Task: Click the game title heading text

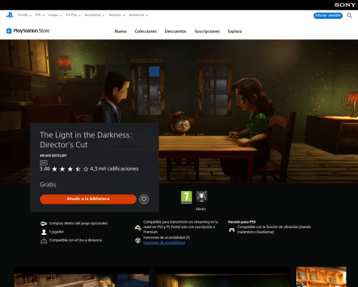Action: click(86, 140)
